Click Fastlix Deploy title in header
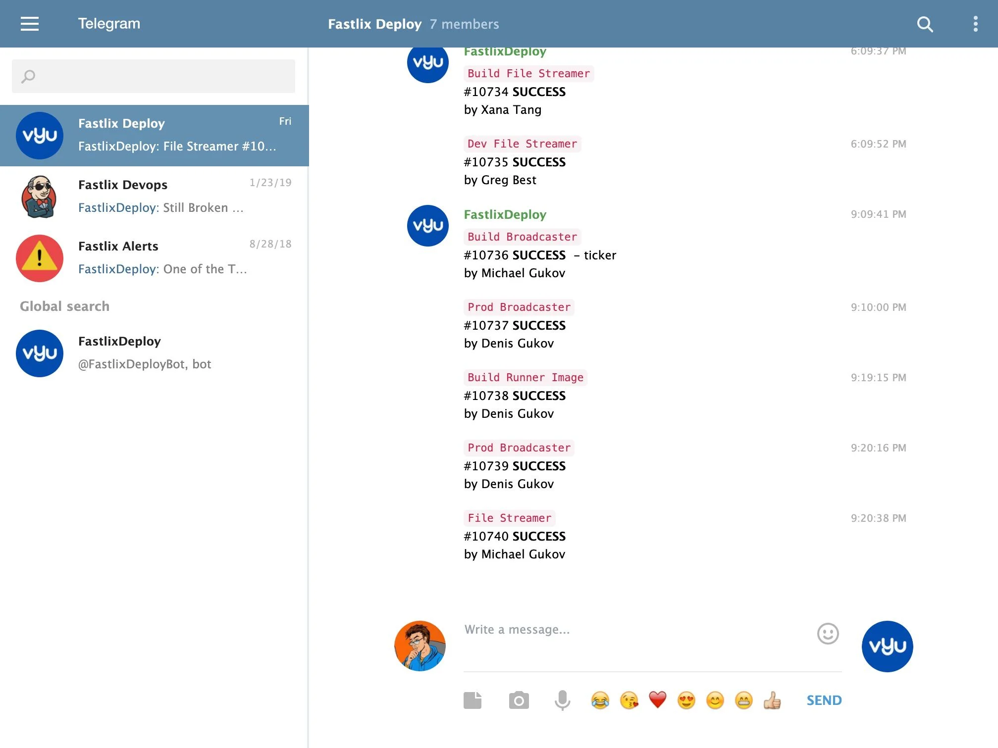998x748 pixels. [374, 24]
